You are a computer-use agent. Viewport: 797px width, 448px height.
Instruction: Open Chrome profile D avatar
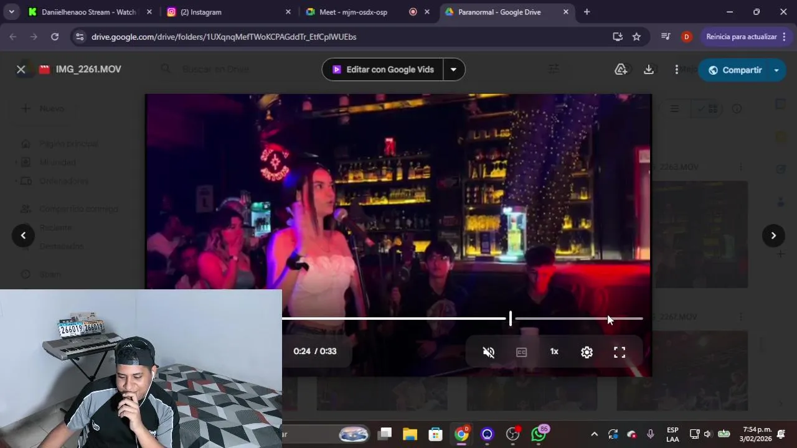click(x=686, y=37)
